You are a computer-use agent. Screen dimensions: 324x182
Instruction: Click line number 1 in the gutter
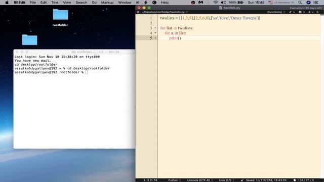tap(151, 18)
